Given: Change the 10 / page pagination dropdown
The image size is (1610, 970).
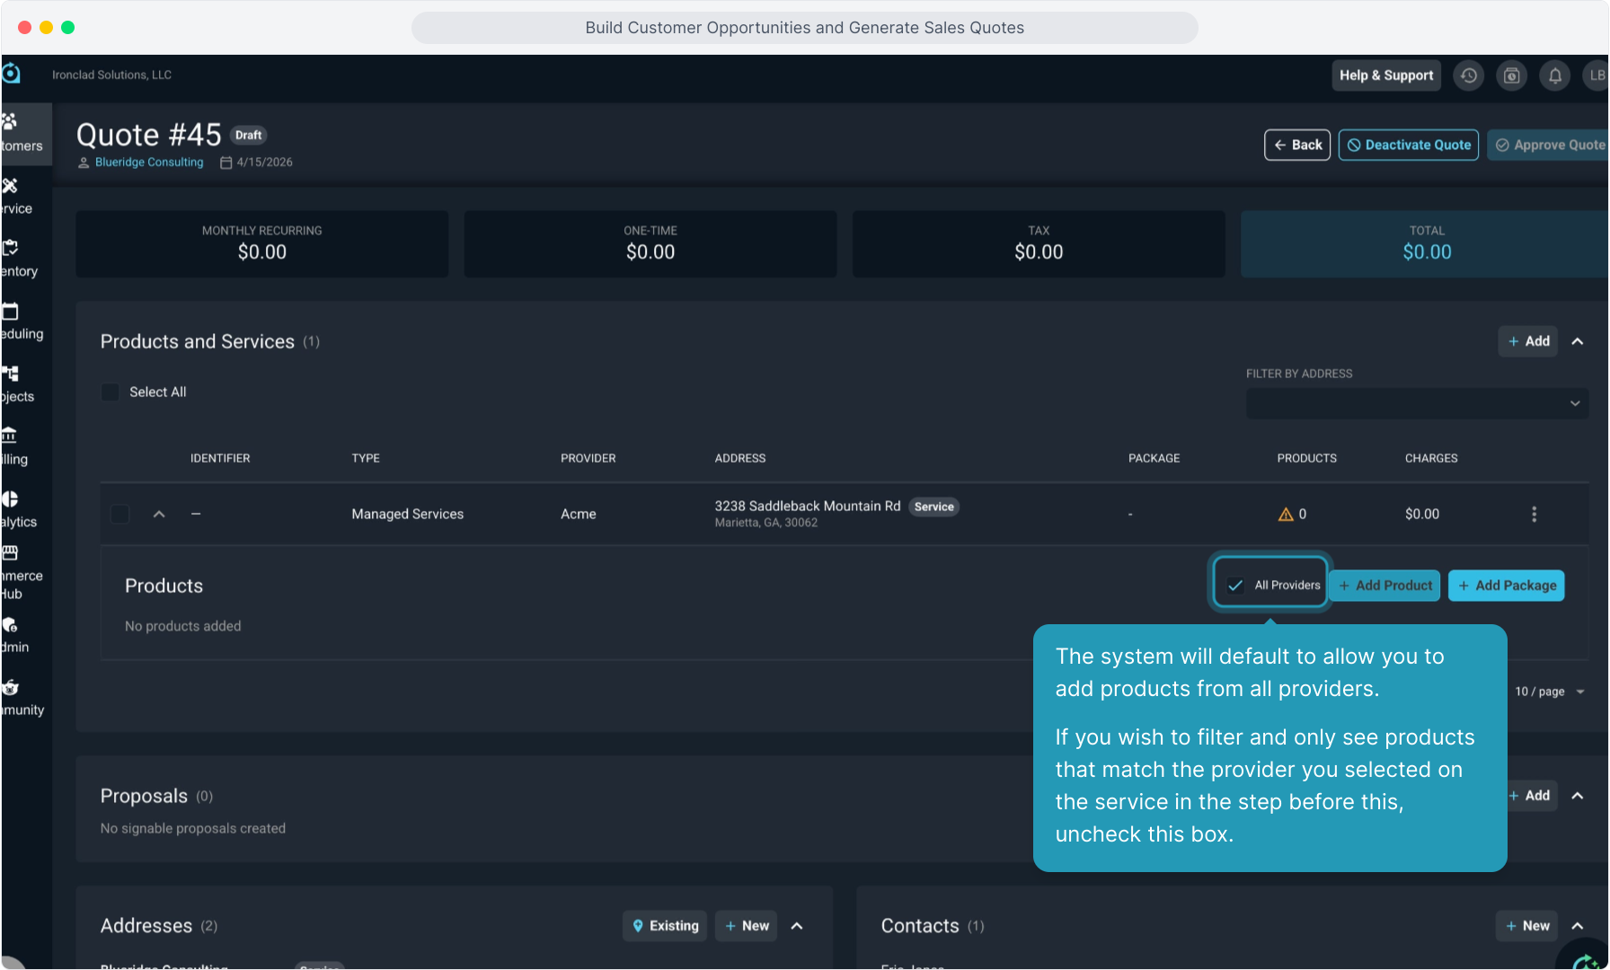Looking at the screenshot, I should coord(1549,692).
